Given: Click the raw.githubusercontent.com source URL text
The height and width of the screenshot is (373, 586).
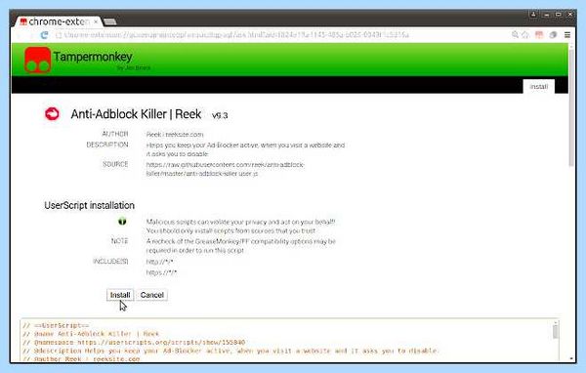Looking at the screenshot, I should (226, 169).
